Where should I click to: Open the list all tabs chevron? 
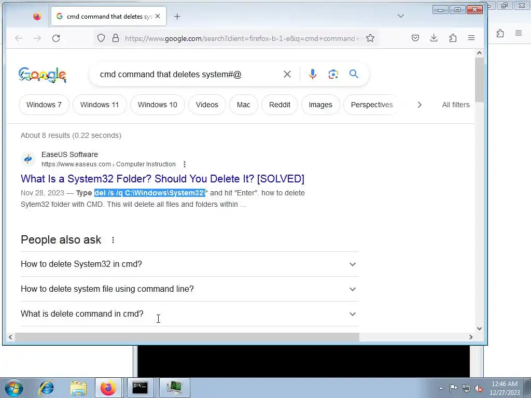[x=401, y=16]
